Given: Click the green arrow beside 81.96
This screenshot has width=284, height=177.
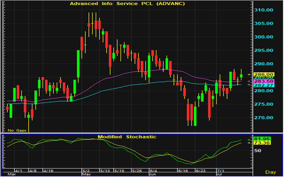Looking at the screenshot, I should tap(249, 139).
